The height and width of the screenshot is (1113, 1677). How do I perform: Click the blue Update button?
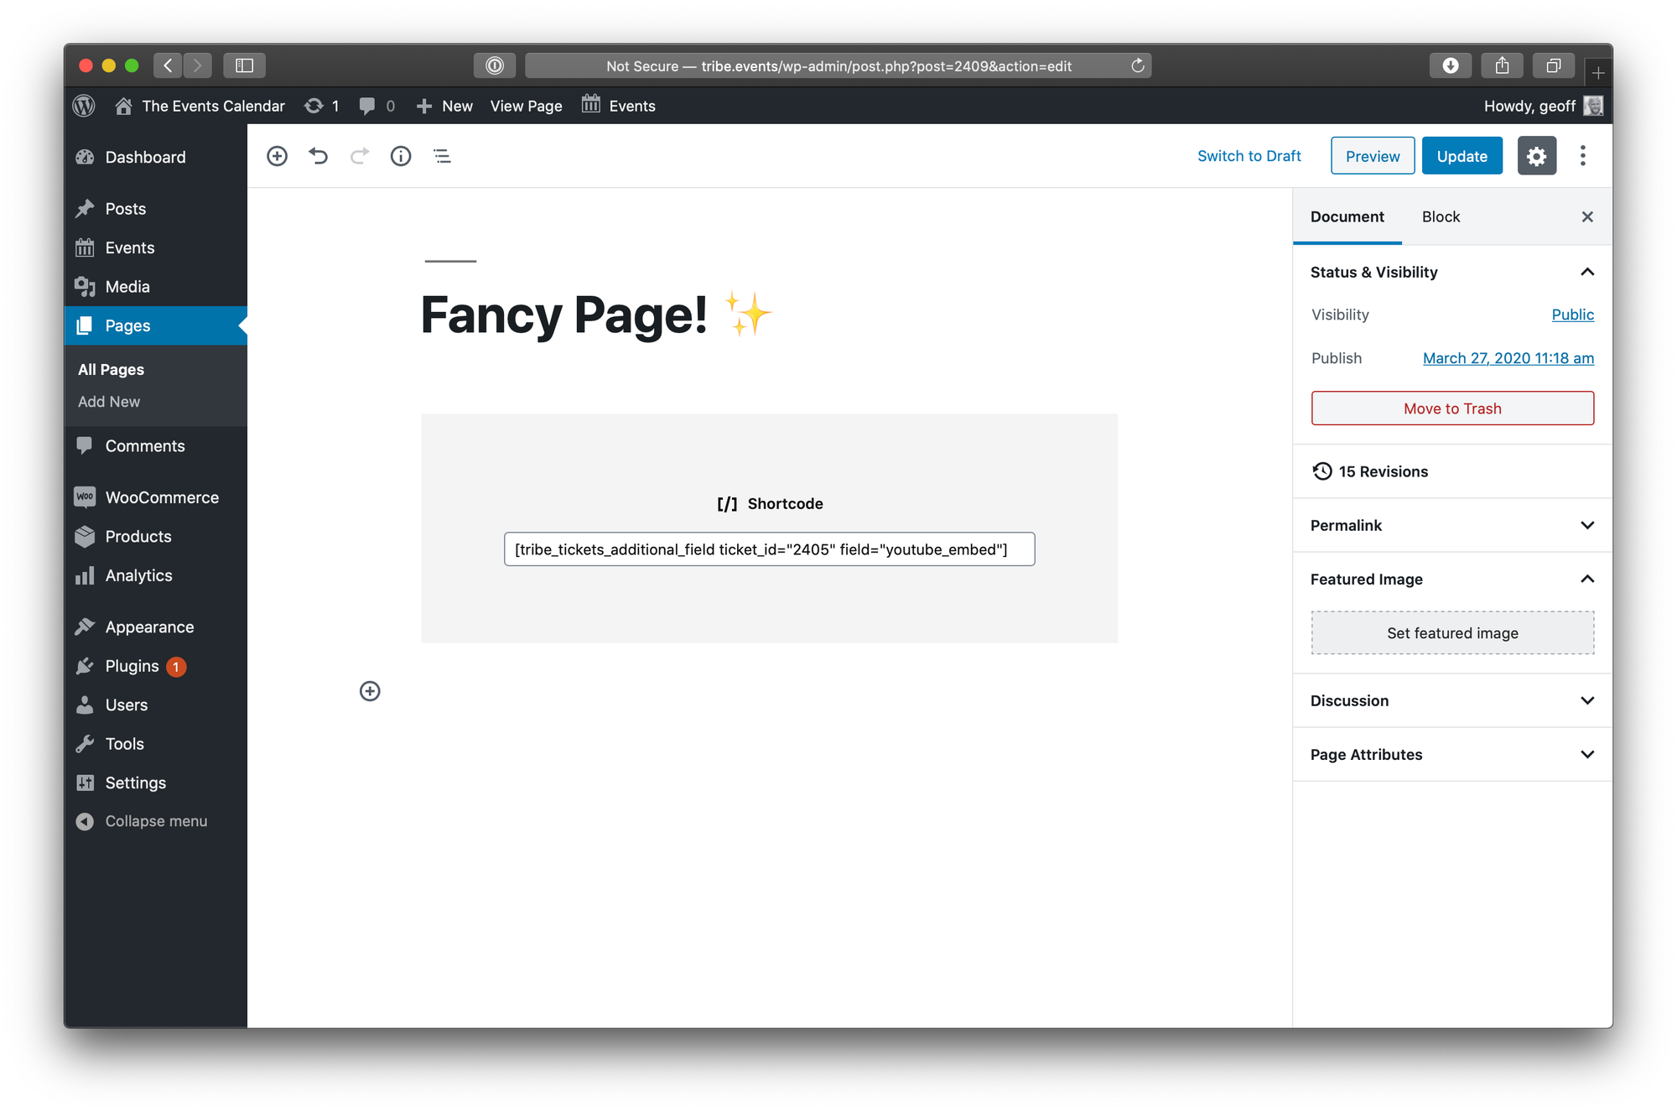1462,156
